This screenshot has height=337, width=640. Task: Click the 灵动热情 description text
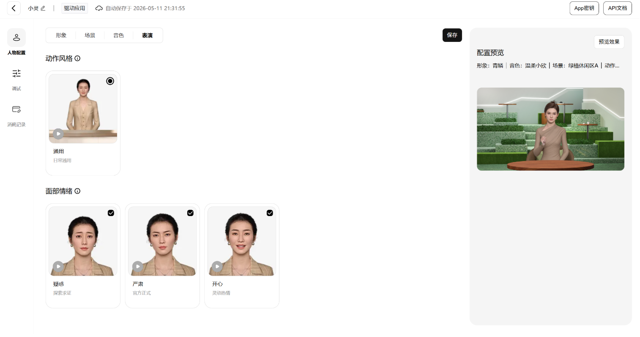pyautogui.click(x=221, y=293)
